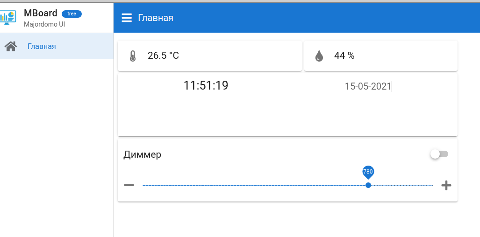This screenshot has height=237, width=480.
Task: Click the 15-05-2021 date field
Action: [368, 86]
